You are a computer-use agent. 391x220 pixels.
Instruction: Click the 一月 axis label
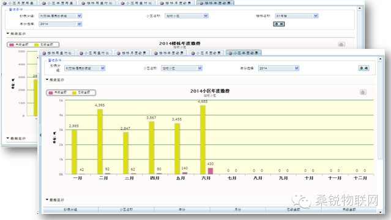(x=78, y=178)
